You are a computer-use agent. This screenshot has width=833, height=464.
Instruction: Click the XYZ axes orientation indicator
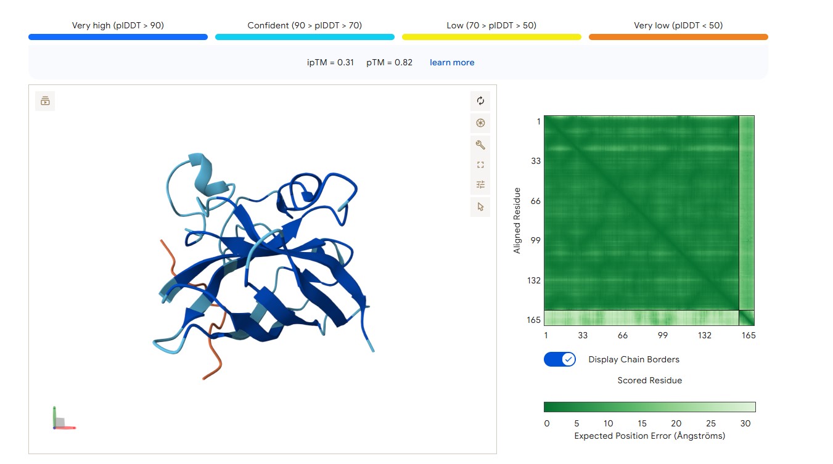64,418
